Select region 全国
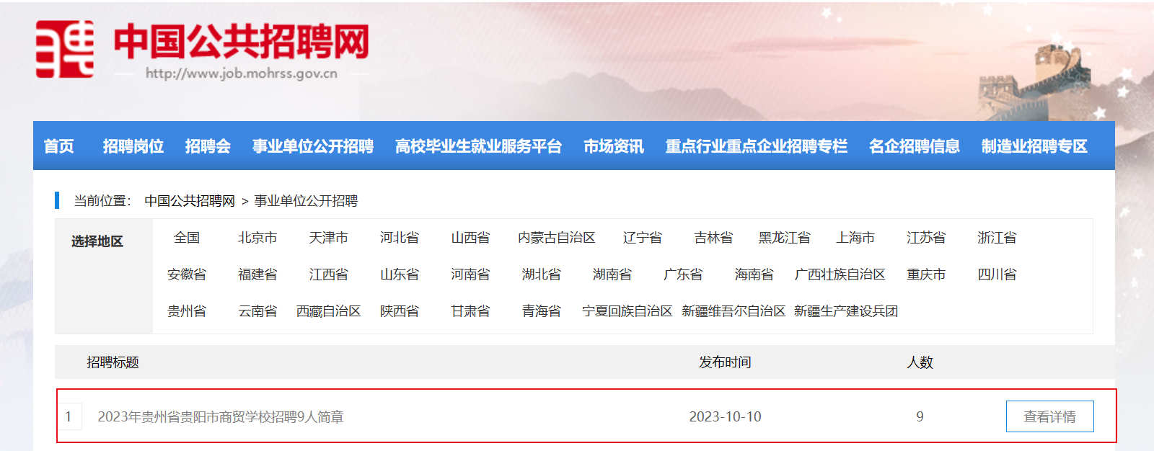1154x451 pixels. click(187, 238)
